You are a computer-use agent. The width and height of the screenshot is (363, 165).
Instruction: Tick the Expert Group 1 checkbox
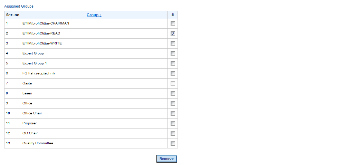173,64
